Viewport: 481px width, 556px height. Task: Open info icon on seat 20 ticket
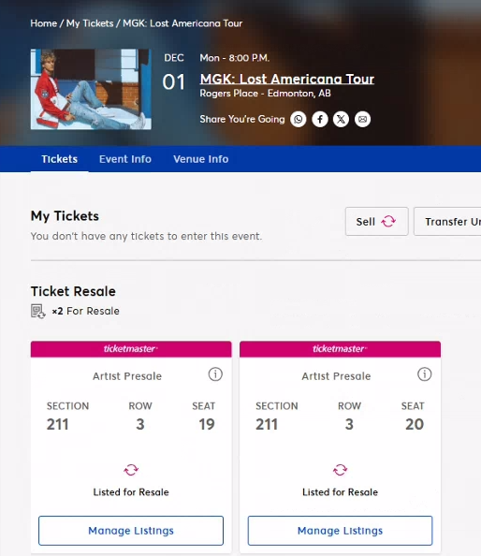pyautogui.click(x=424, y=374)
